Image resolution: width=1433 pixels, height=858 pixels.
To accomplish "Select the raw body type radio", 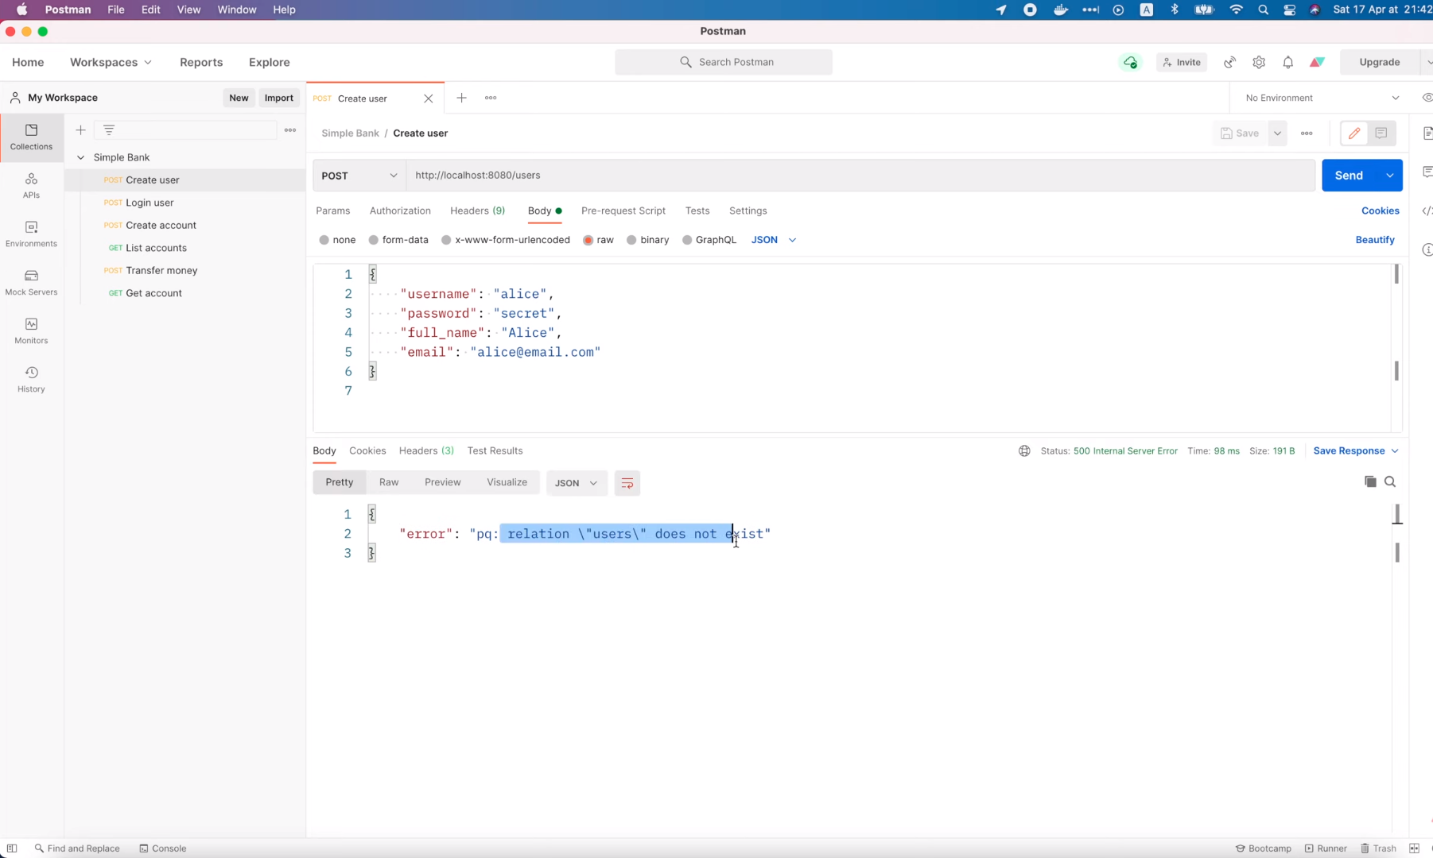I will [588, 240].
